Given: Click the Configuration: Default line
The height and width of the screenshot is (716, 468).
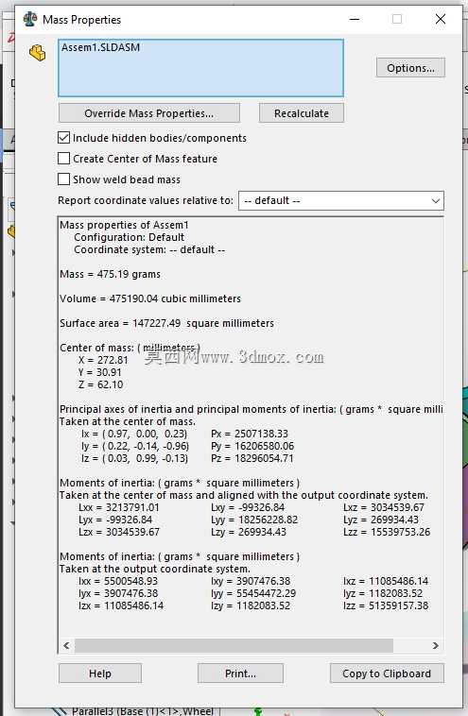Looking at the screenshot, I should (130, 237).
